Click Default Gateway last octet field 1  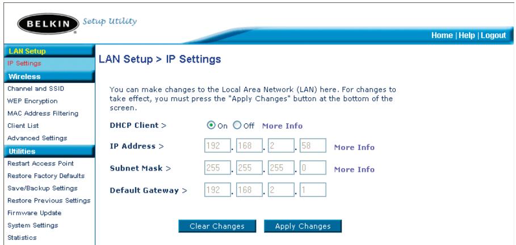click(313, 190)
